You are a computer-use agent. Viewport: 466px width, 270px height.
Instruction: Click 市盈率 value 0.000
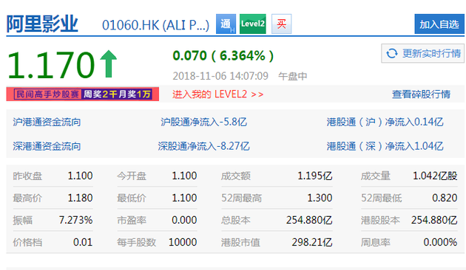184,221
